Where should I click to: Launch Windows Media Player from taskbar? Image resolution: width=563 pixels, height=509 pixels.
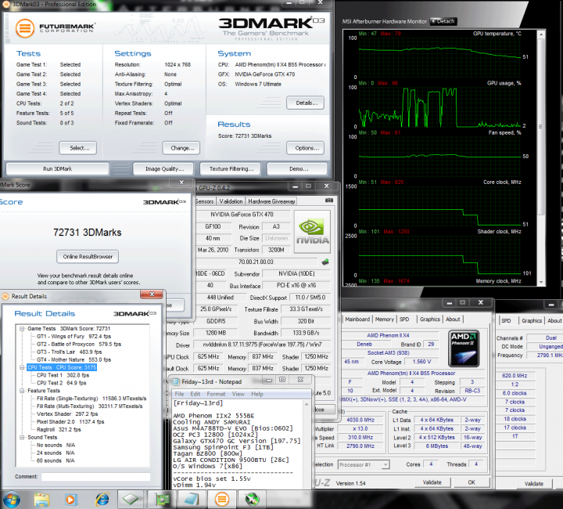(x=70, y=500)
